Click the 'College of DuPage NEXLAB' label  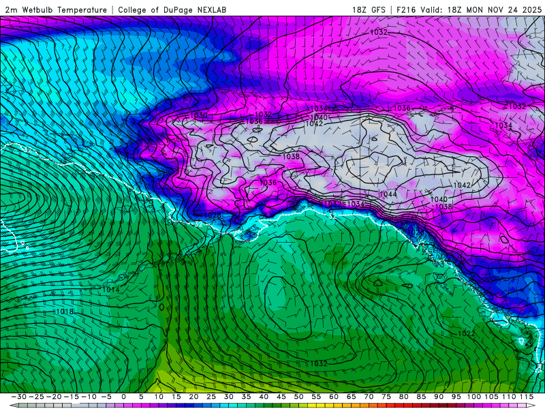click(x=172, y=10)
